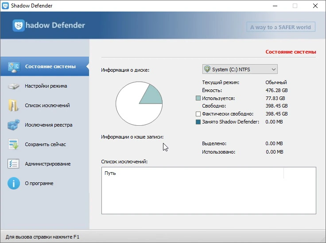Click the small app icon in title bar

click(5, 6)
